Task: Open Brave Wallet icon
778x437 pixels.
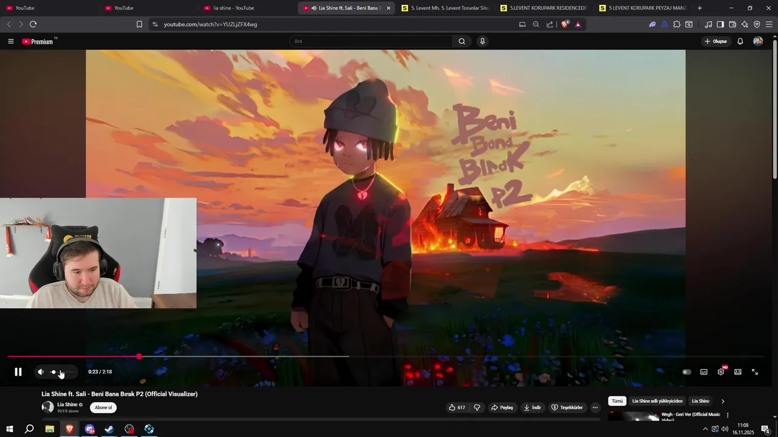Action: click(x=732, y=24)
